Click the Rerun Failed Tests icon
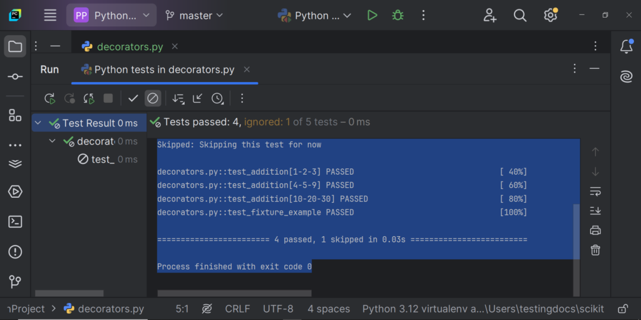 tap(69, 98)
